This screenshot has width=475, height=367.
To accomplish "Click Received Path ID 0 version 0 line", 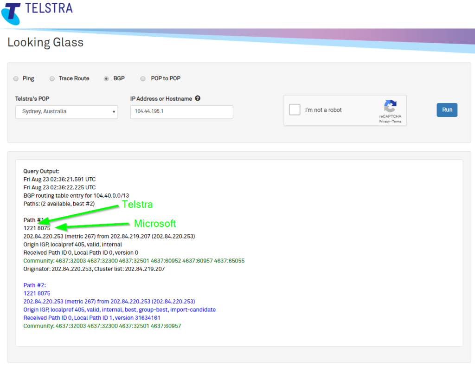I will coord(81,253).
